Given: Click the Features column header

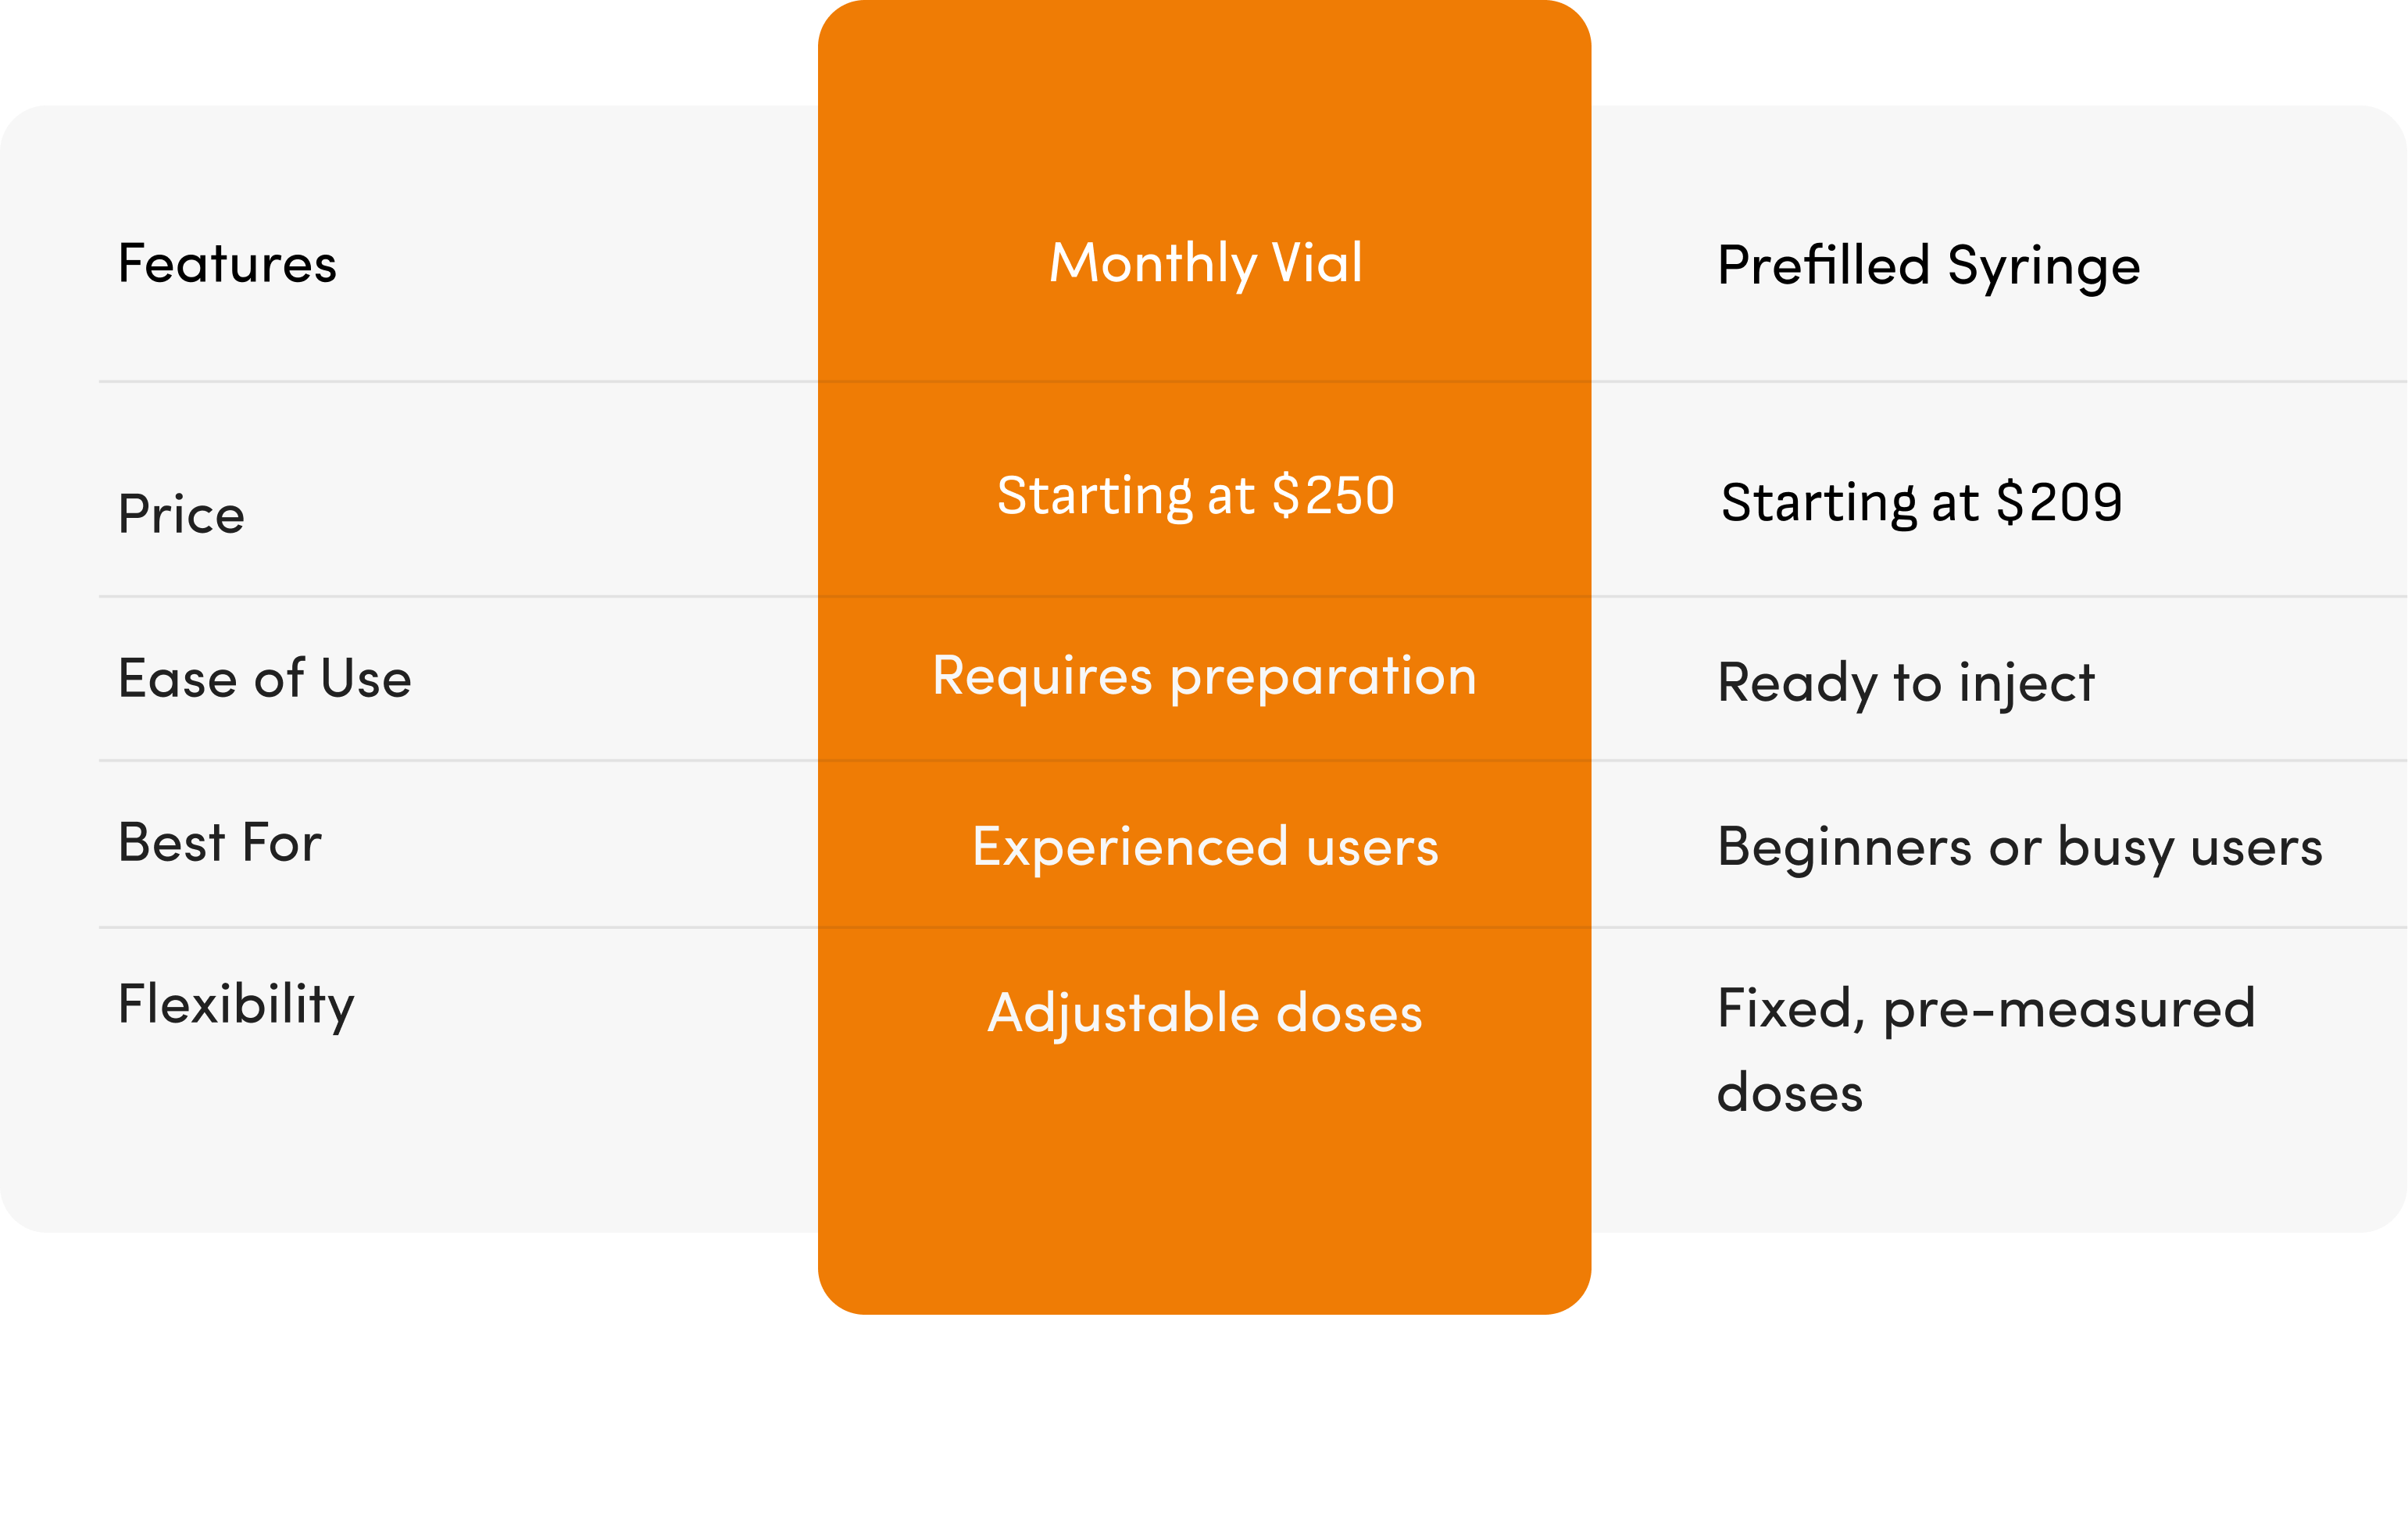Looking at the screenshot, I should click(227, 264).
